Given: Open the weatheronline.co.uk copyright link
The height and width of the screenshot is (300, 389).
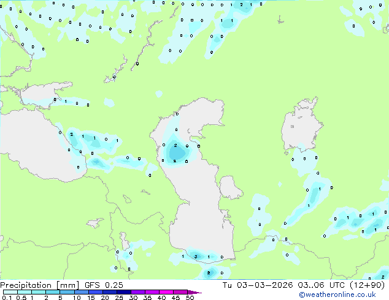Looking at the screenshot, I should [337, 294].
